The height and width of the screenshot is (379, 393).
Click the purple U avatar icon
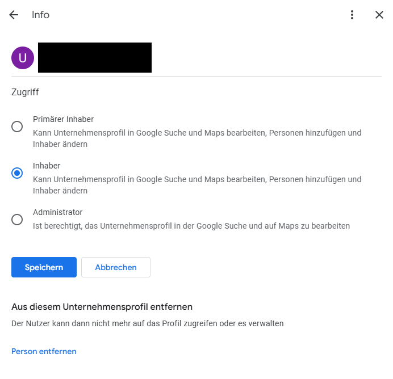[x=23, y=58]
